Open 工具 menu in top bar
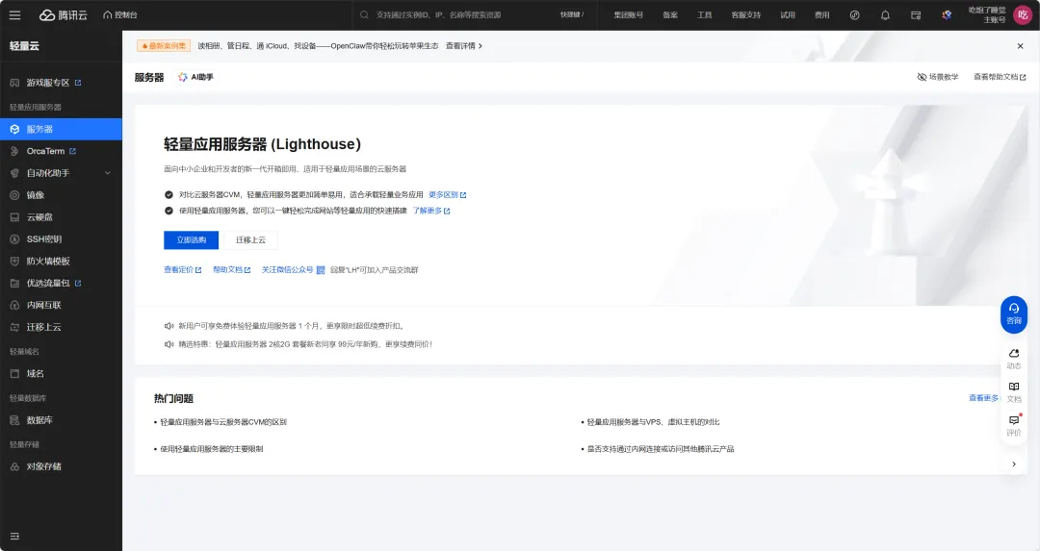 pos(704,14)
